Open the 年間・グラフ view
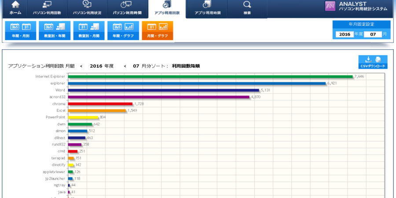This screenshot has width=396, height=198. [x=123, y=30]
